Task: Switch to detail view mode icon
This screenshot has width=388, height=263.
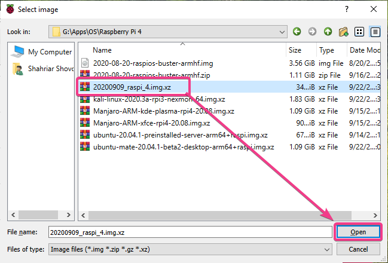Action: (375, 32)
